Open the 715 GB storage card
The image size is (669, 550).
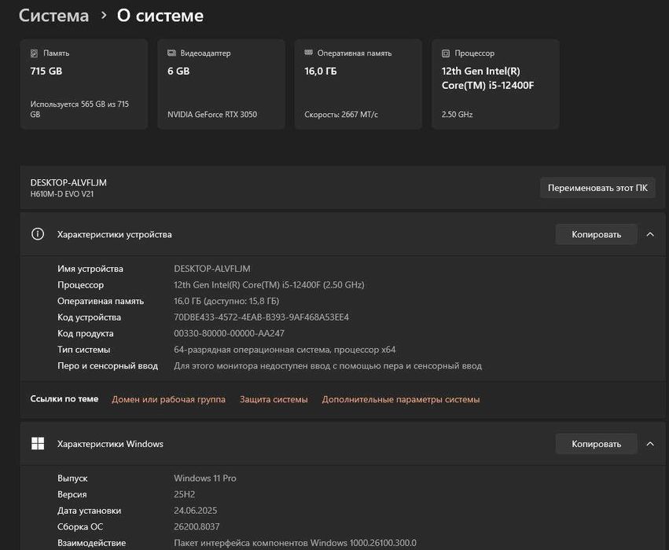83,84
